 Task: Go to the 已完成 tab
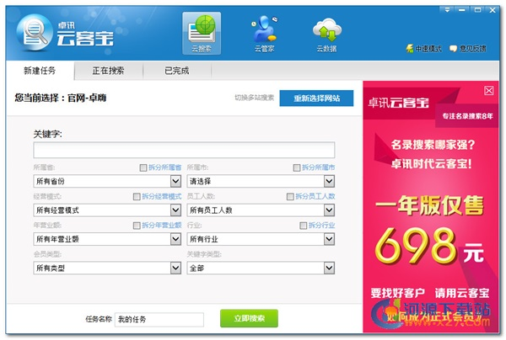177,71
